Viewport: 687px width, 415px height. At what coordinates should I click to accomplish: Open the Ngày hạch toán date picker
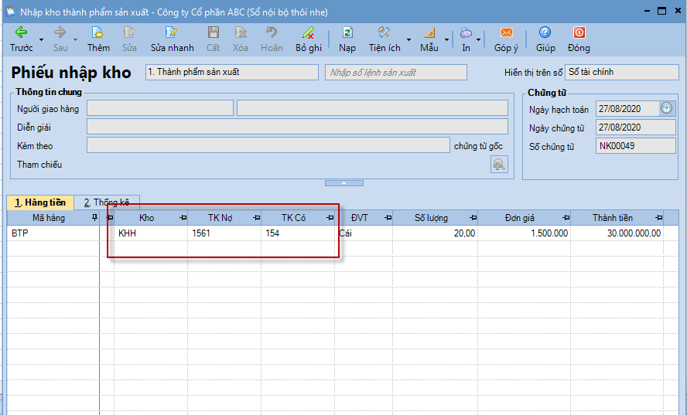666,108
